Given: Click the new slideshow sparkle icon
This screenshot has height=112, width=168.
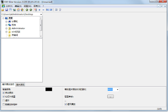Looking at the screenshot, I should (18, 10).
